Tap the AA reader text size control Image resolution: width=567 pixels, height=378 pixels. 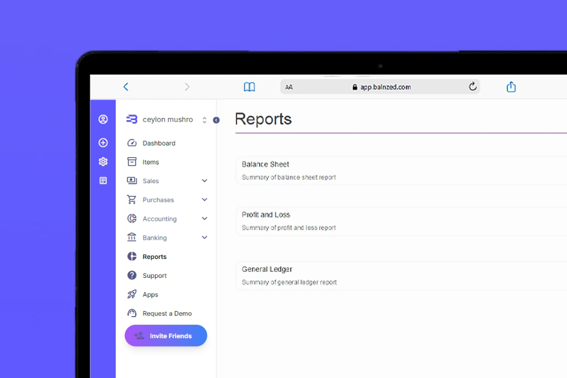tap(289, 87)
